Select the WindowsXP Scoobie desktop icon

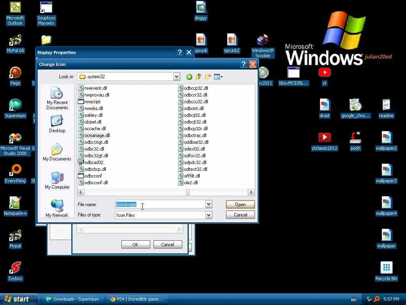[x=263, y=46]
